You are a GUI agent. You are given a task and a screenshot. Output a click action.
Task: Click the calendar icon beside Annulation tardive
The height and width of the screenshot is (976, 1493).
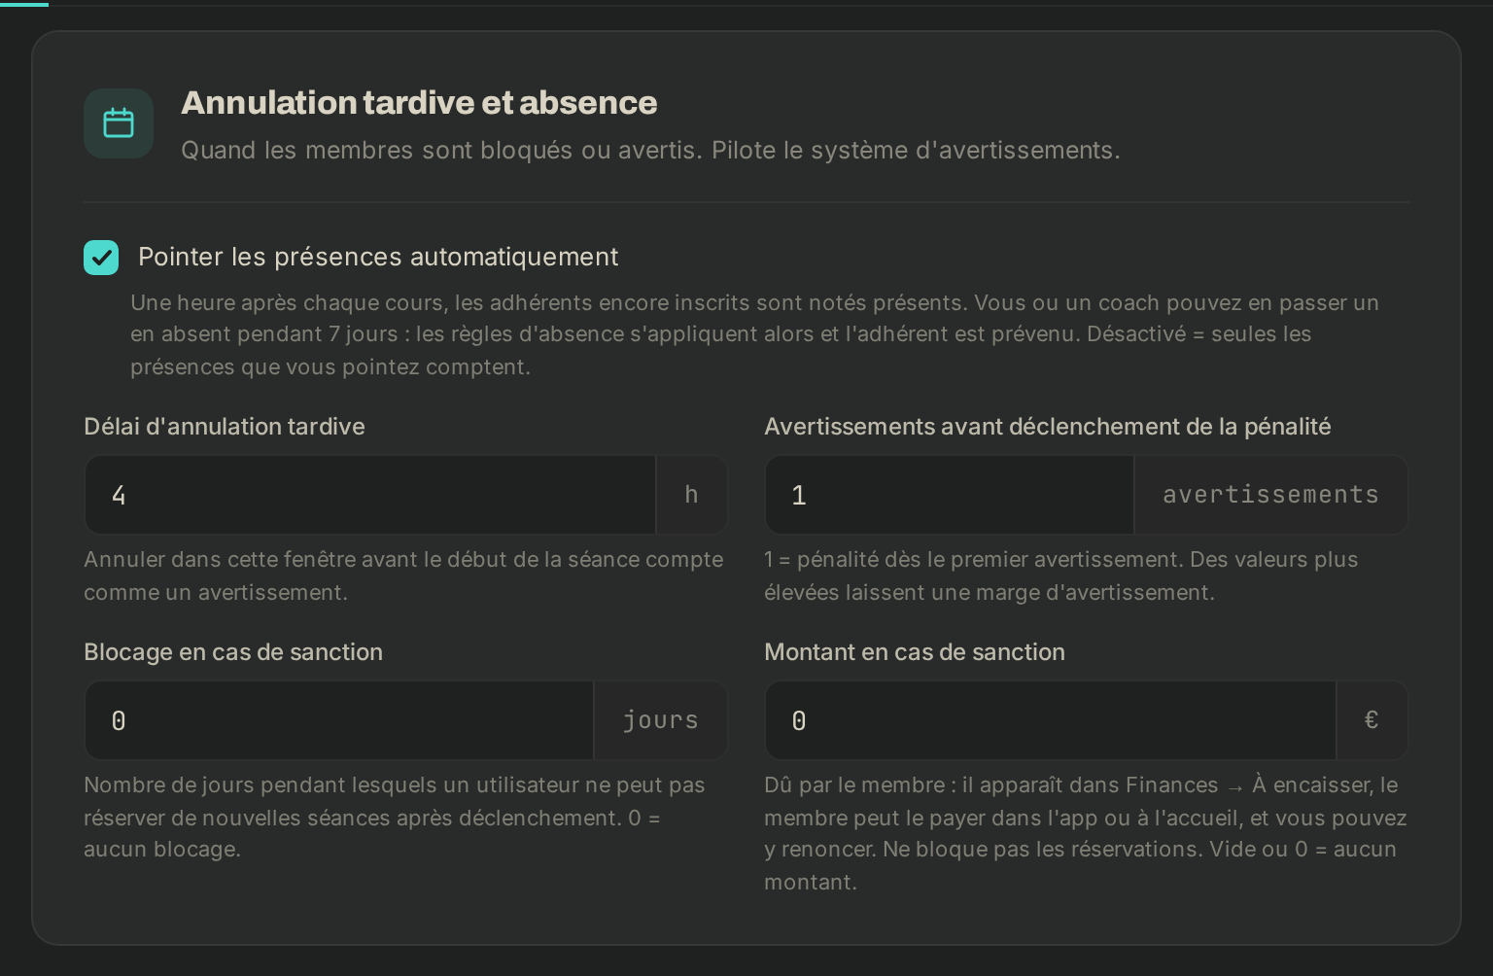point(119,123)
